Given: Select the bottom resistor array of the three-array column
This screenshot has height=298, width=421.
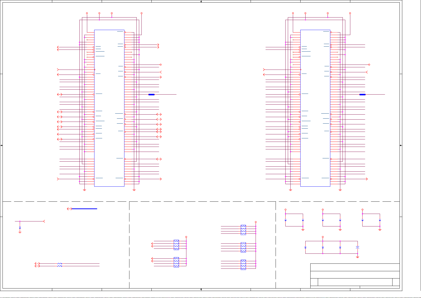Looking at the screenshot, I should 243,265.
